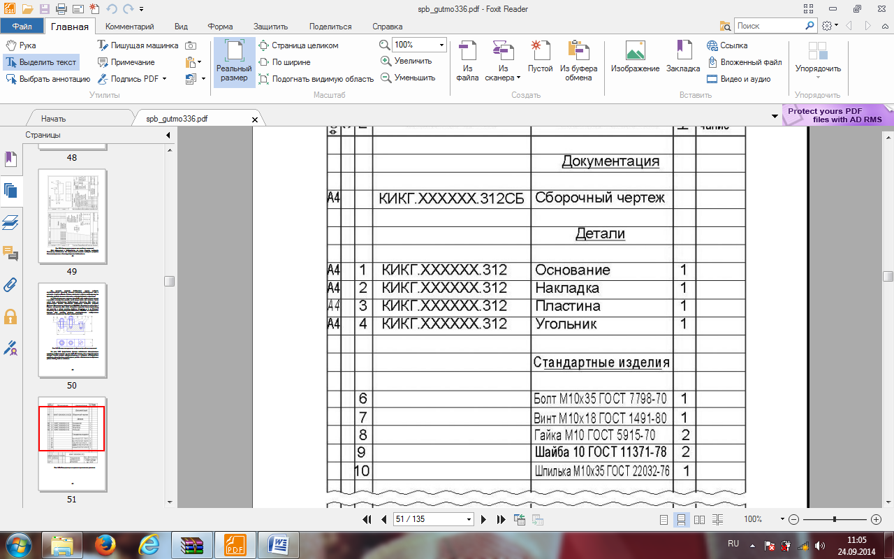The image size is (894, 559).
Task: Open the ribbon zoom percentage dropdown
Action: tap(441, 45)
